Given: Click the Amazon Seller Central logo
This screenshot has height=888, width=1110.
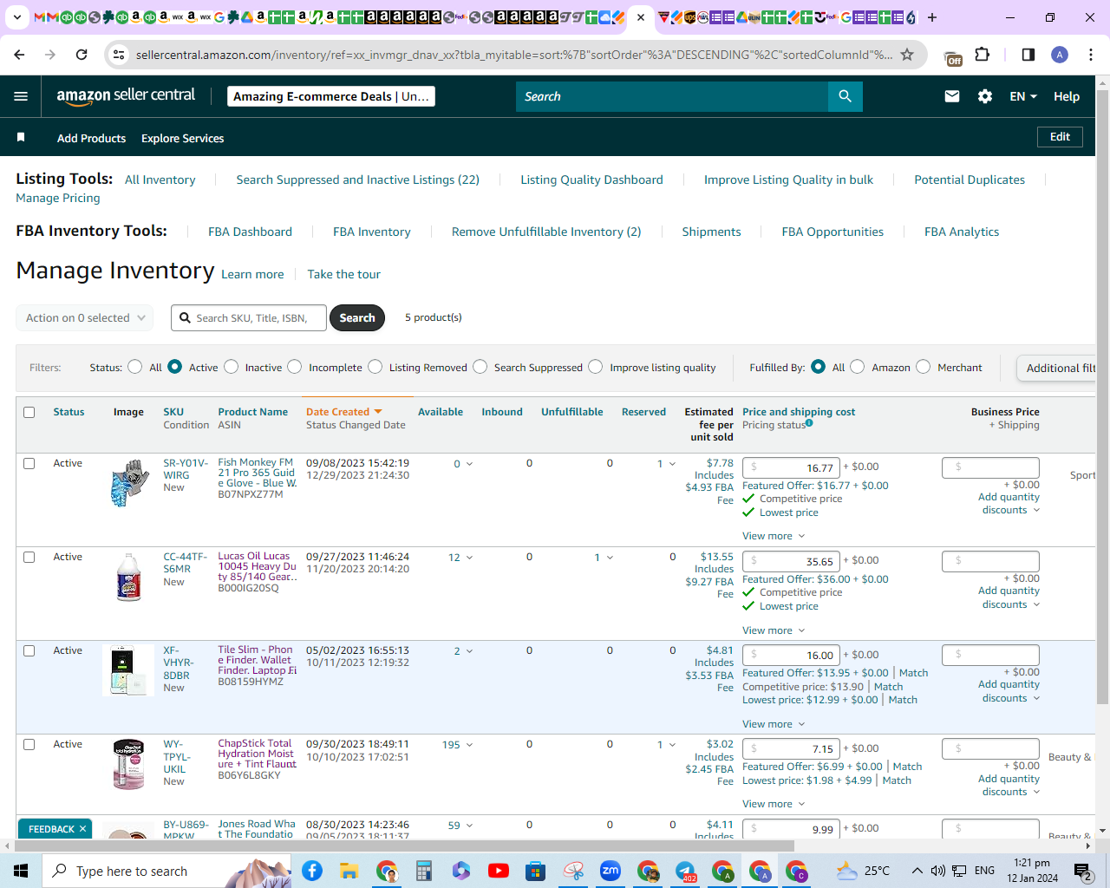Looking at the screenshot, I should 126,96.
